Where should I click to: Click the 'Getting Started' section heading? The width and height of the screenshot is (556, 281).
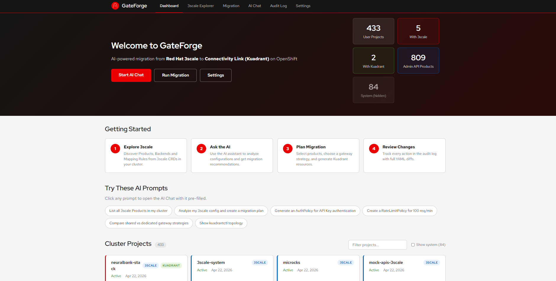(128, 129)
